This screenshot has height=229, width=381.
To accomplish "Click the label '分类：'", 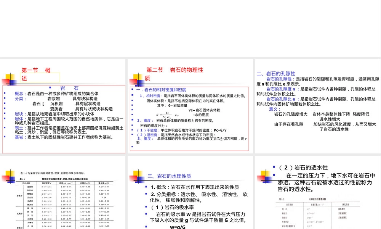I will pyautogui.click(x=21, y=98).
